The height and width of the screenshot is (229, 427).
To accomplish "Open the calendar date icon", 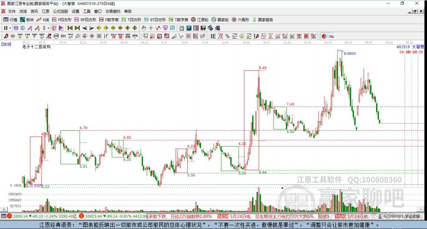I will point(181,28).
